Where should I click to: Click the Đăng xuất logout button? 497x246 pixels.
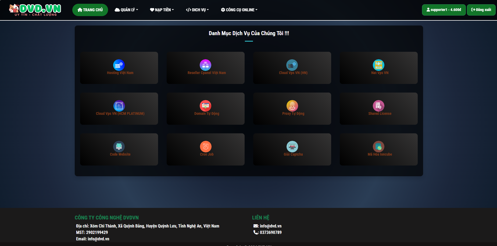[x=481, y=10]
